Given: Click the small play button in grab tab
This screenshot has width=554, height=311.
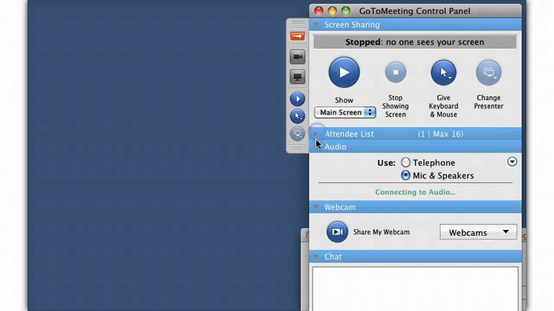Looking at the screenshot, I should (297, 99).
